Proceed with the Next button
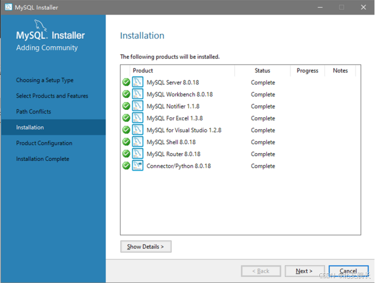This screenshot has height=283, width=375. coord(305,271)
